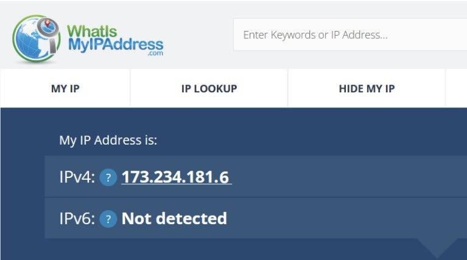Switch to the MY IP tab
This screenshot has width=467, height=260.
[65, 88]
